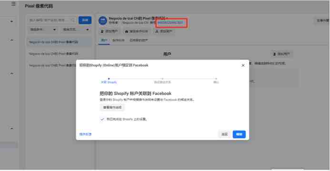Switch to the 合作伙伴 tab
Screen dimensions: 330x171
click(118, 40)
